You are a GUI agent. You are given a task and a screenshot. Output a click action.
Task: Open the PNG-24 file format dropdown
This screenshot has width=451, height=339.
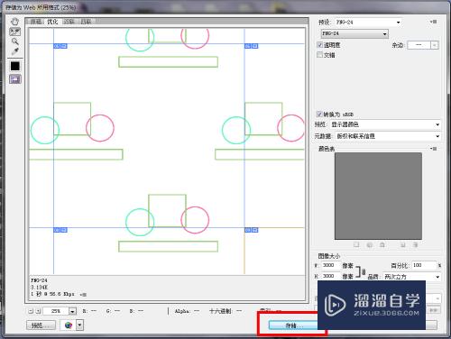point(354,33)
